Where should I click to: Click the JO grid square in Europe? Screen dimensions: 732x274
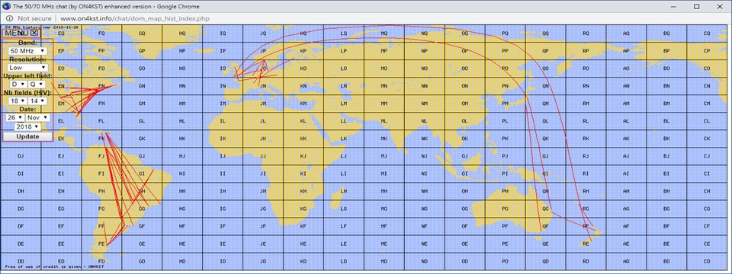click(263, 68)
